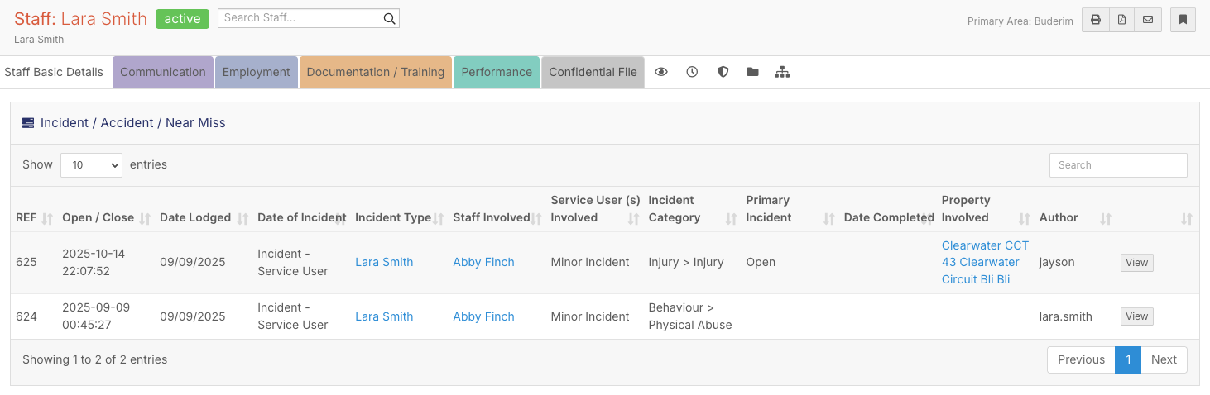Click the print icon button

pos(1095,20)
